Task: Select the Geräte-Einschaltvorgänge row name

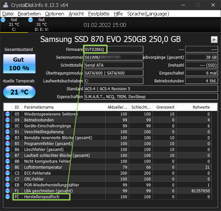Action: [x=48, y=126]
